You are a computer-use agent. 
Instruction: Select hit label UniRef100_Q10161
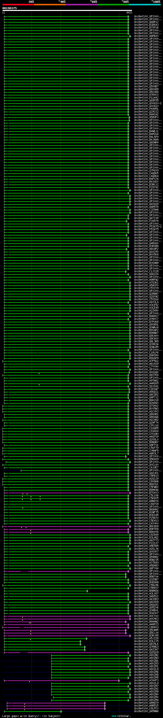point(146,386)
